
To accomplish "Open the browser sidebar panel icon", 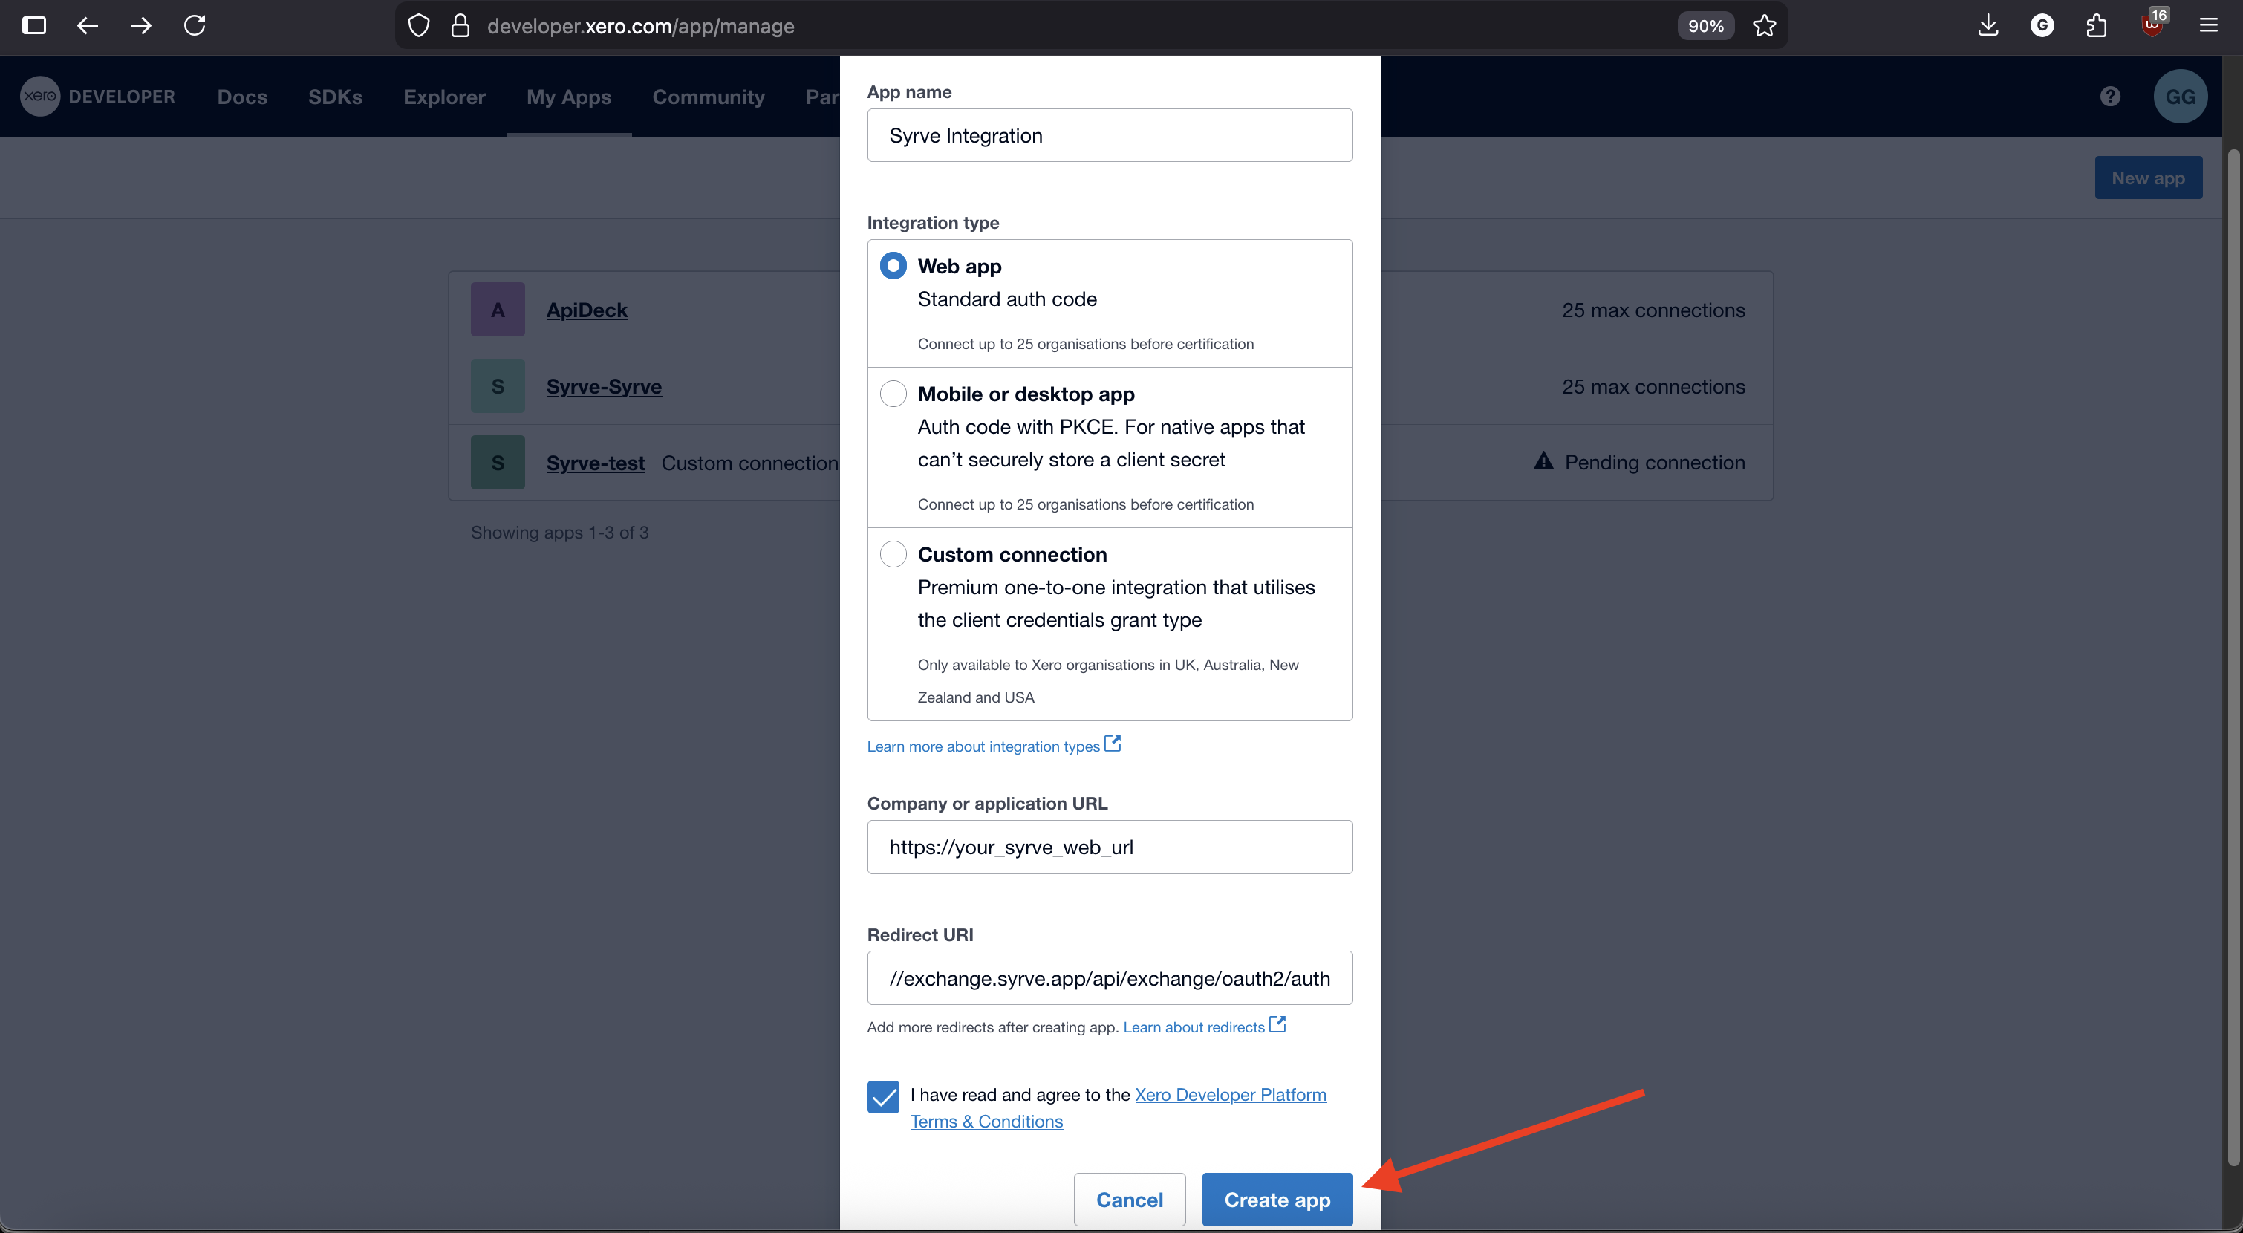I will pos(34,25).
